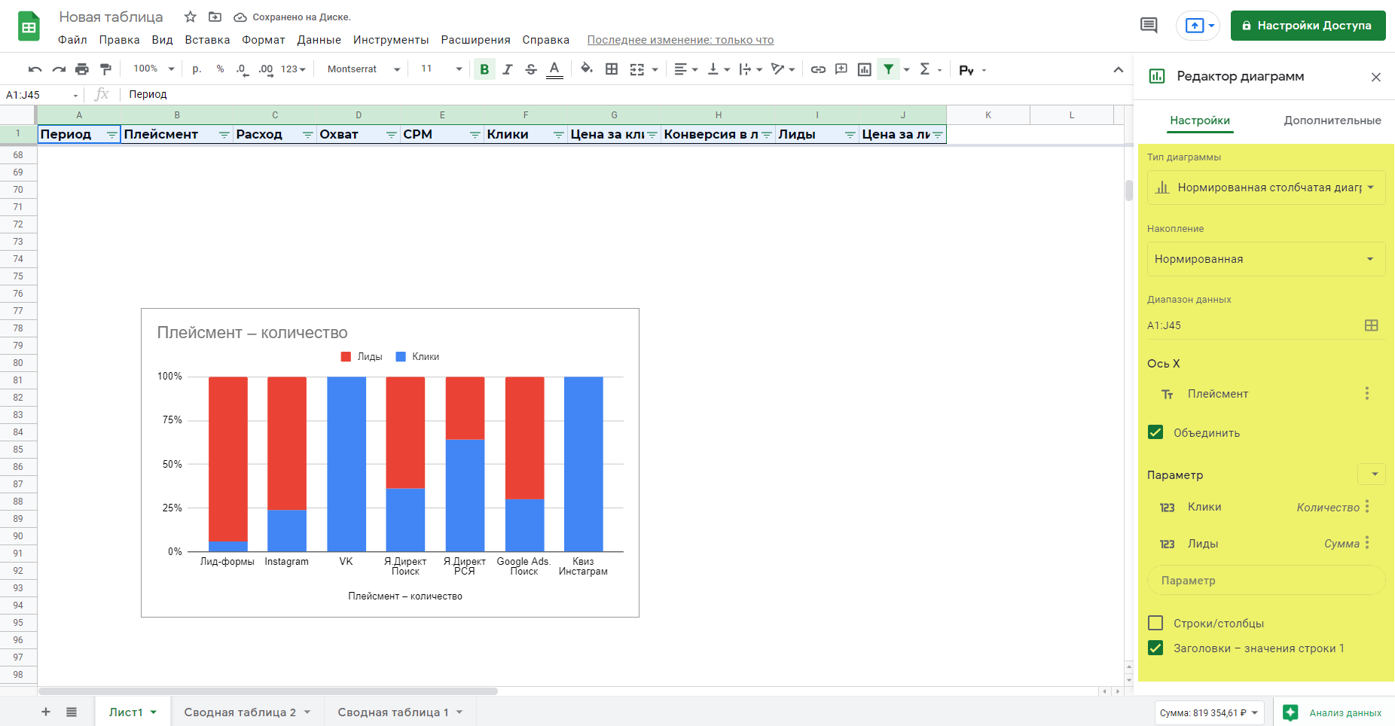Viewport: 1395px width, 726px height.
Task: Expand the Накопление dropdown
Action: click(x=1265, y=259)
